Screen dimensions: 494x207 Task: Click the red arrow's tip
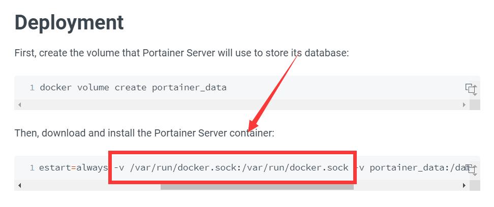250,128
